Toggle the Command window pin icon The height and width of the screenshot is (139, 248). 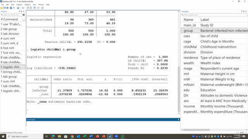tap(178, 120)
